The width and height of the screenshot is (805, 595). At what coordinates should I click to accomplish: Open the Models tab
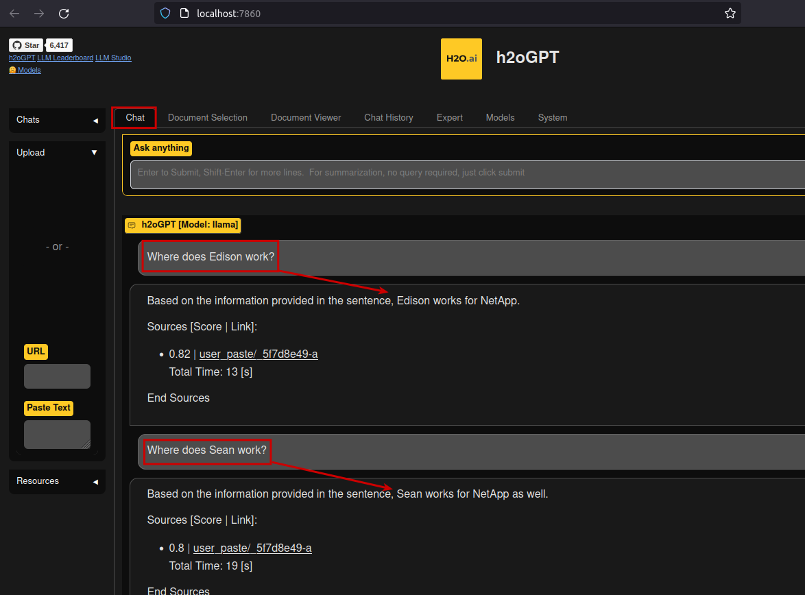(x=500, y=118)
